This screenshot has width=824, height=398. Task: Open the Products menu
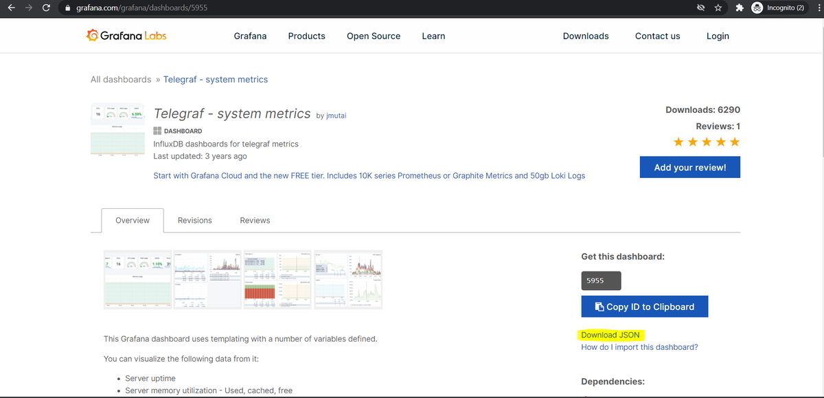[306, 36]
